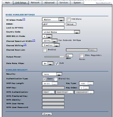Open Wireless Mode help link
Image resolution: width=113 pixels, height=117 pixels.
click(x=24, y=19)
